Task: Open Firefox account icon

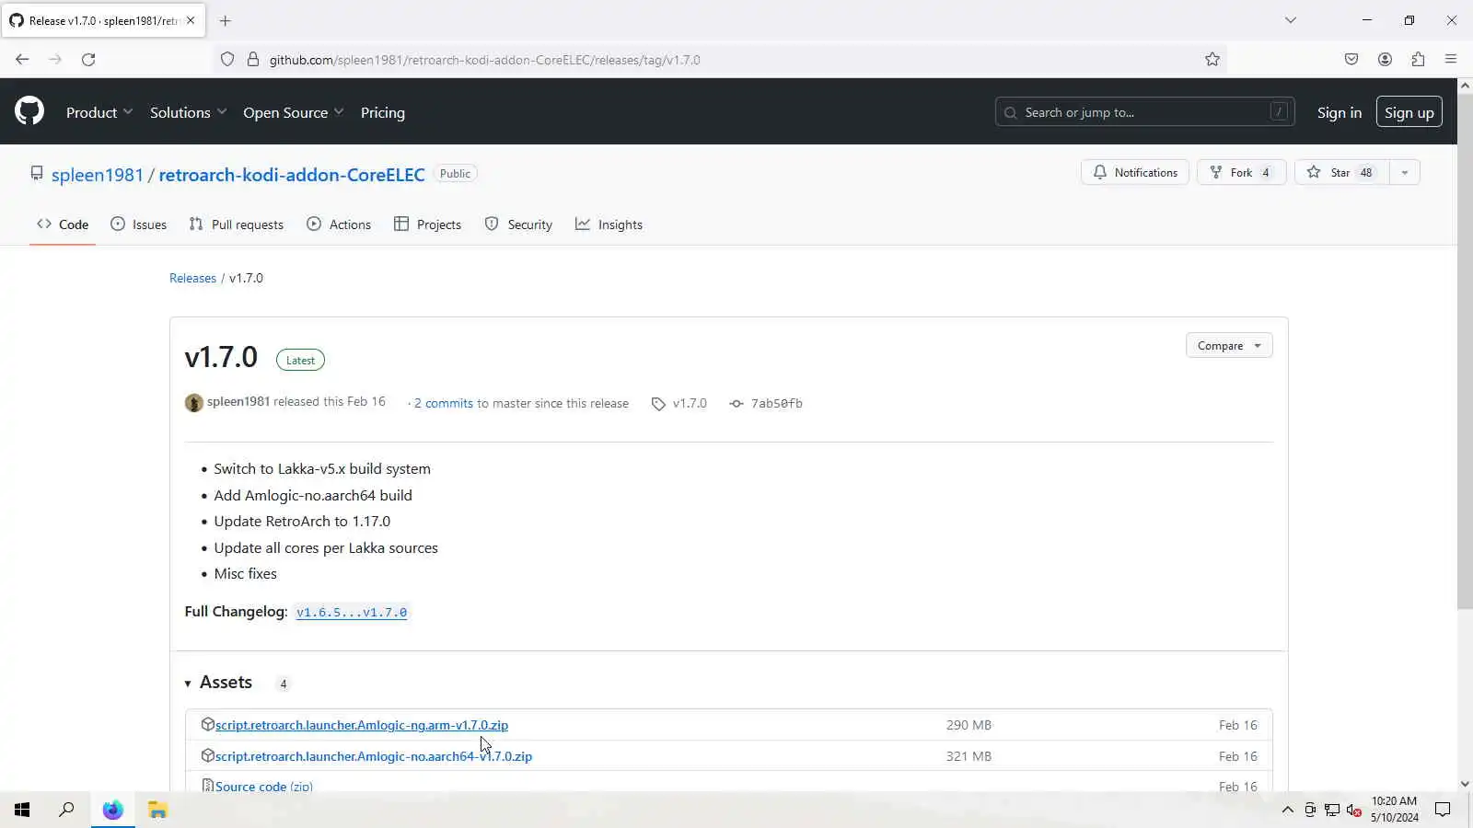Action: [x=1385, y=60]
